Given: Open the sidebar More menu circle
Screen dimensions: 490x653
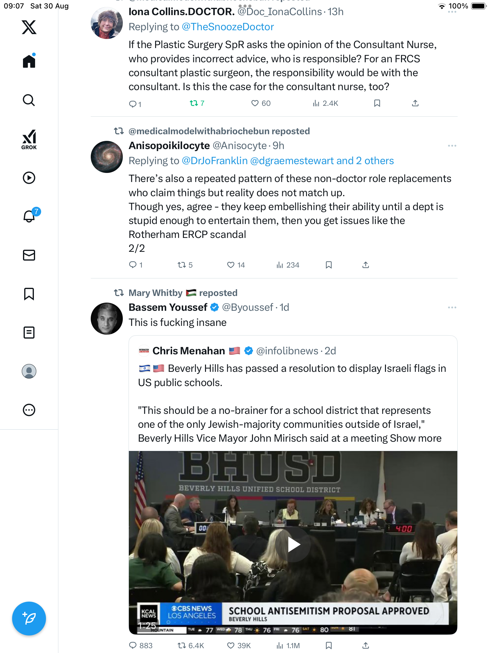Looking at the screenshot, I should pos(29,410).
